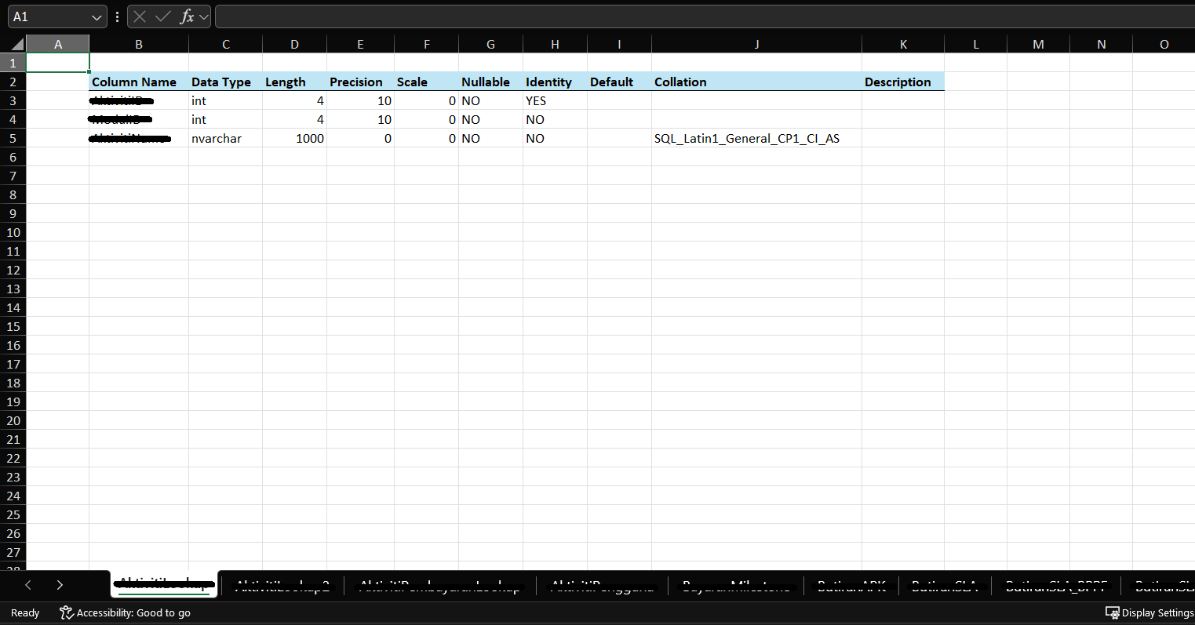
Task: Click the Enter checkmark icon in formula bar
Action: coord(163,16)
